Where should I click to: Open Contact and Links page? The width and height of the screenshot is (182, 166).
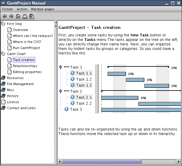pyautogui.click(x=21, y=108)
